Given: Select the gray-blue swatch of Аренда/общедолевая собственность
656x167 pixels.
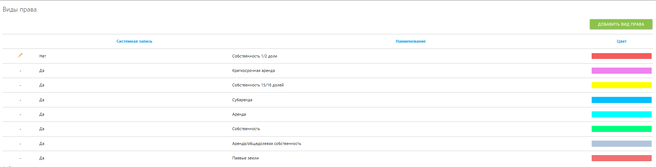Looking at the screenshot, I should [x=622, y=144].
